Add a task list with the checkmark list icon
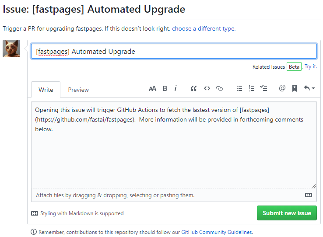323x237 pixels. coord(263,88)
